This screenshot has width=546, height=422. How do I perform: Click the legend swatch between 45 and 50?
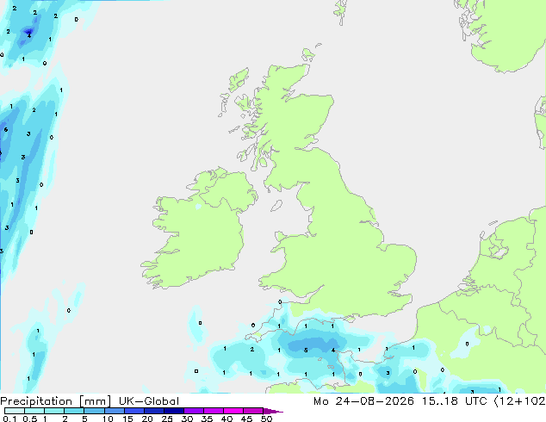[253, 411]
